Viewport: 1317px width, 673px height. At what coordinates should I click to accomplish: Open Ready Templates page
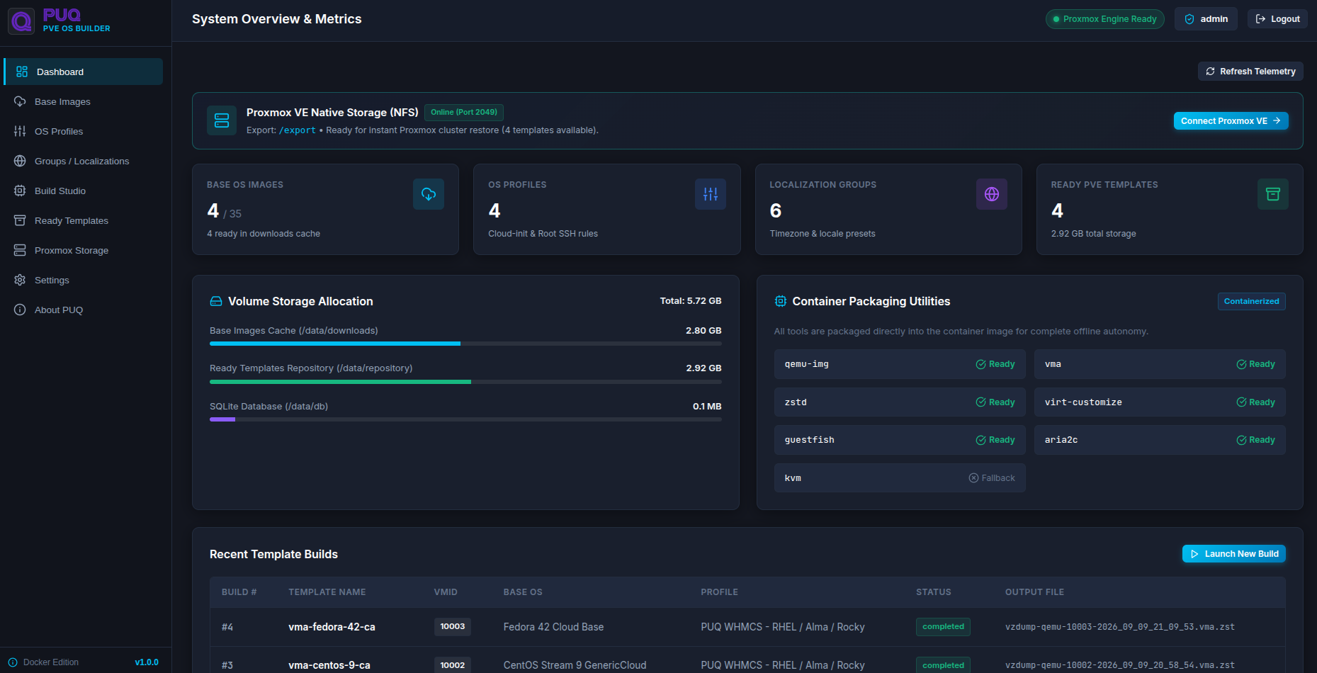84,220
